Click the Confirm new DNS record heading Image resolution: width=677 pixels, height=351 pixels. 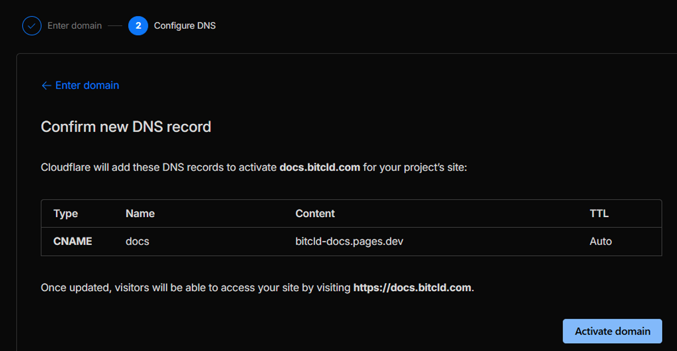coord(126,126)
